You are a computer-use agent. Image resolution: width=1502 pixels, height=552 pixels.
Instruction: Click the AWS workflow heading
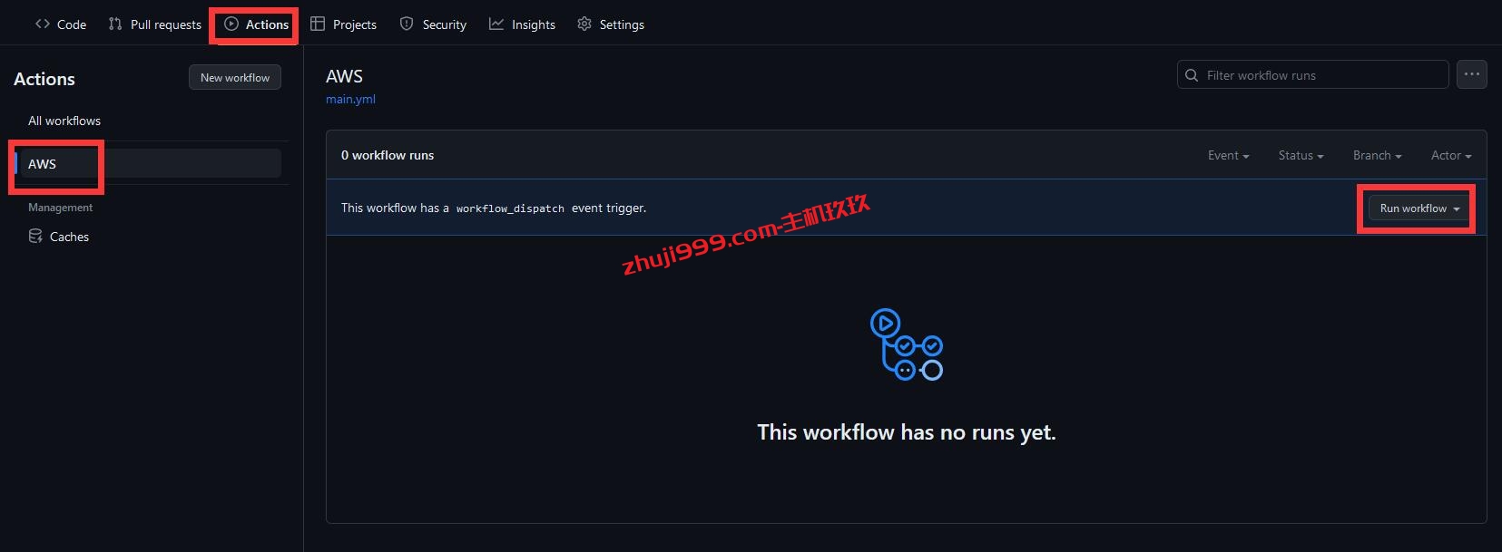point(345,76)
